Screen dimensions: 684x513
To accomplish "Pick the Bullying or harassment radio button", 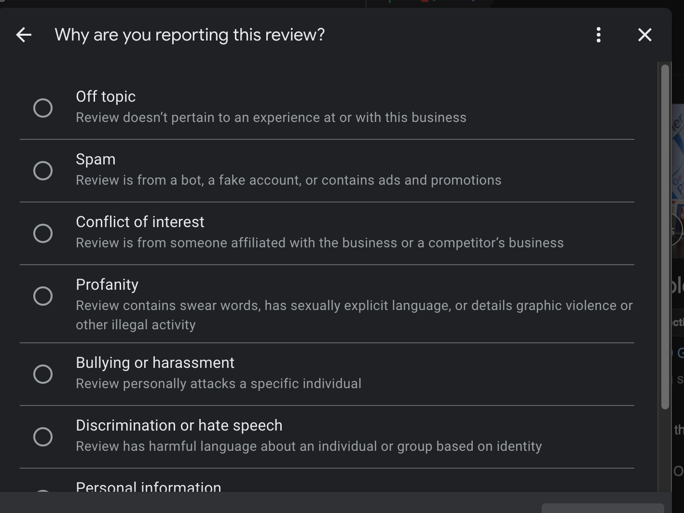I will [43, 374].
